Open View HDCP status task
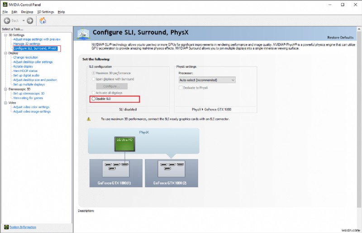 point(25,71)
